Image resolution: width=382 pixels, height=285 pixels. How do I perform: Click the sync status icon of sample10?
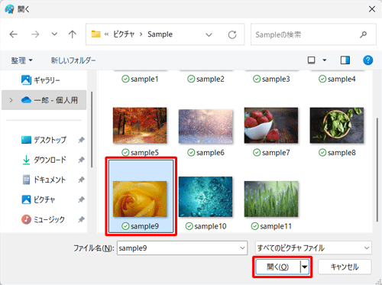click(x=189, y=226)
